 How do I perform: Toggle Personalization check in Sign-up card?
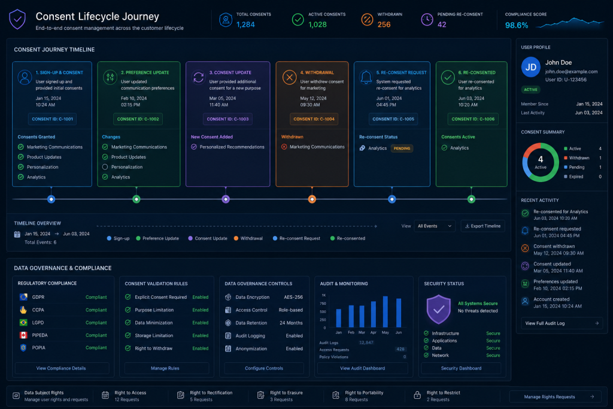point(21,167)
